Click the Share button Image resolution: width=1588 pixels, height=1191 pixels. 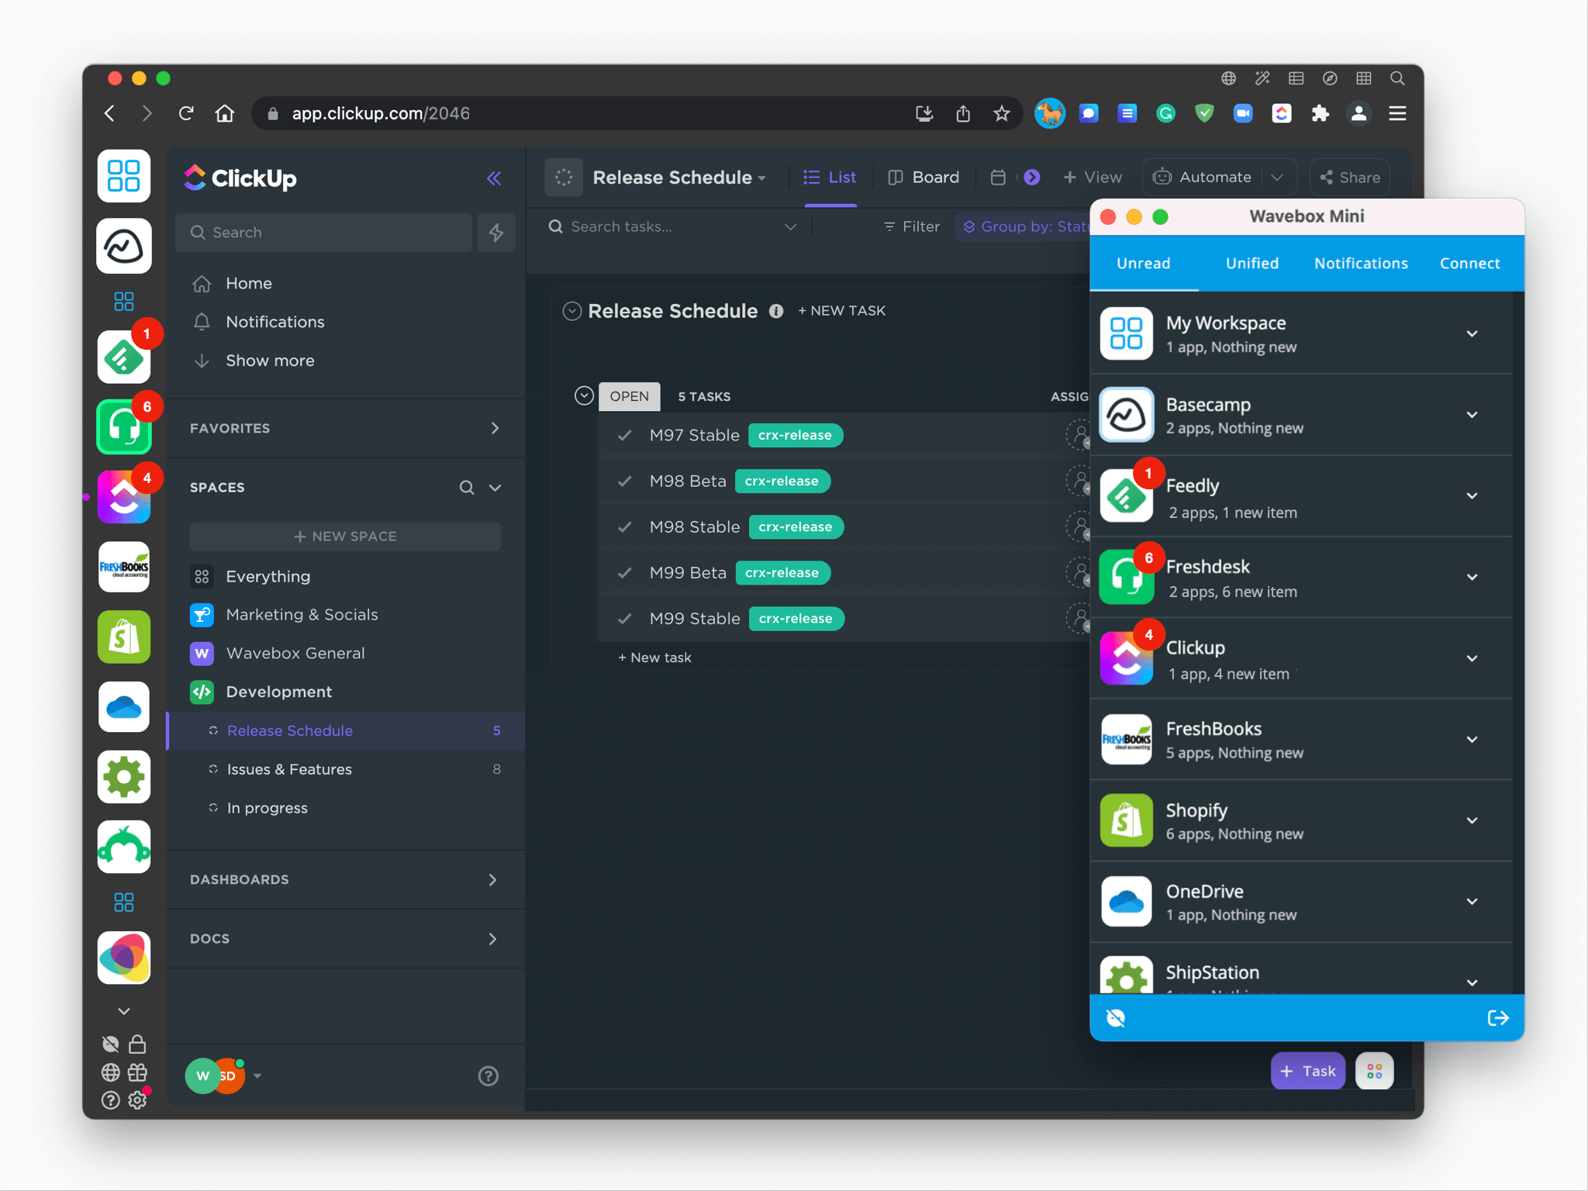coord(1350,178)
